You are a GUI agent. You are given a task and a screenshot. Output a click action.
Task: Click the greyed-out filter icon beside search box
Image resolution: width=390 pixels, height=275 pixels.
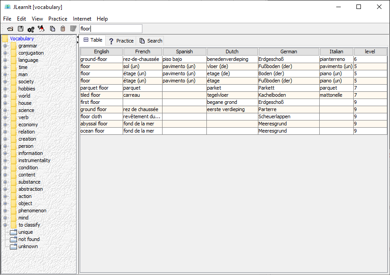[x=73, y=29]
